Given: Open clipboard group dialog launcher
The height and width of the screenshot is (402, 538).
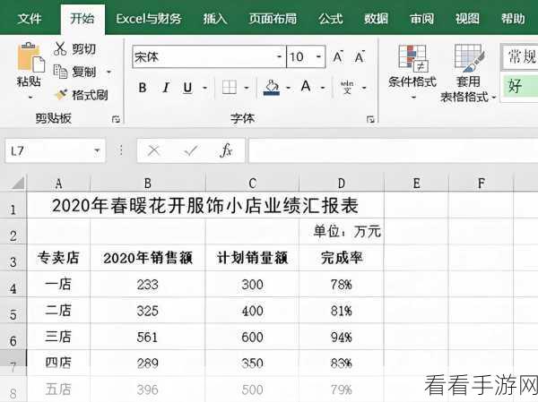Looking at the screenshot, I should tap(116, 119).
